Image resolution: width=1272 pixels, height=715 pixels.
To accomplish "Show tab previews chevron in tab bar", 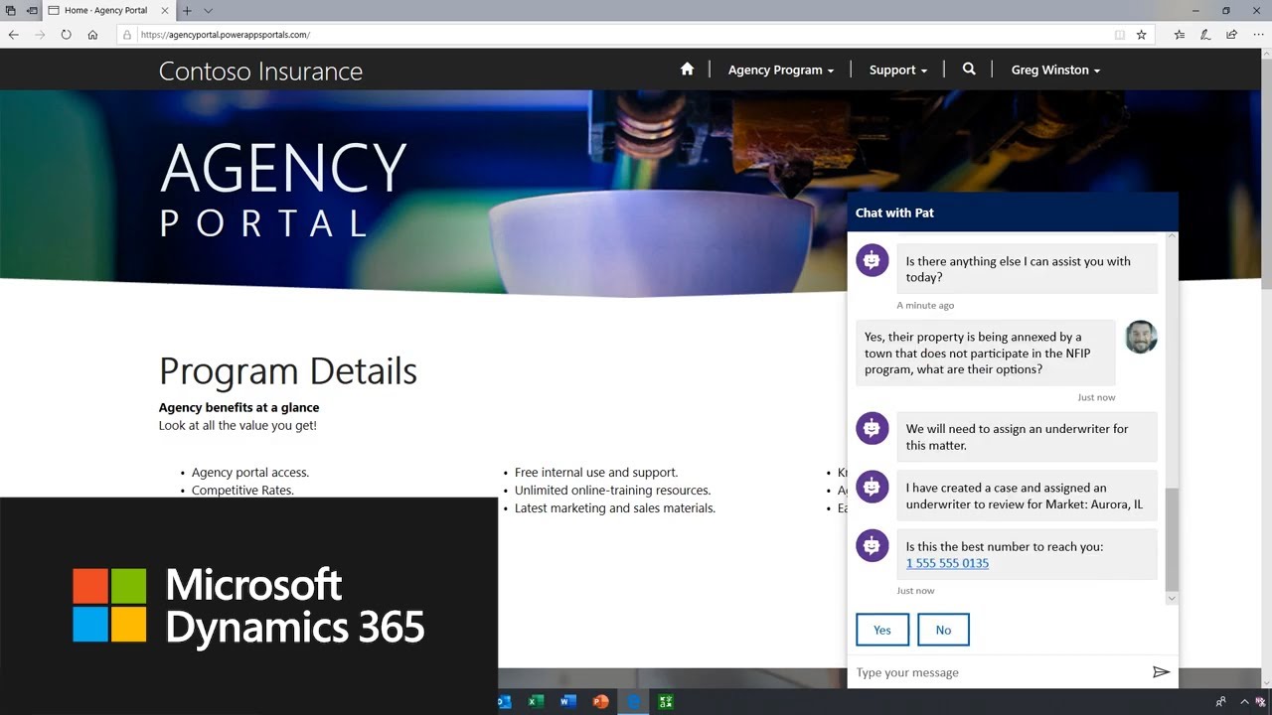I will click(208, 11).
